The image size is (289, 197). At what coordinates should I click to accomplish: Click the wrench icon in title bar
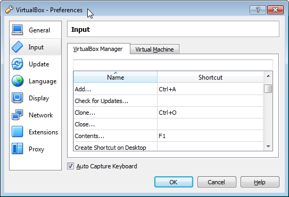9,10
